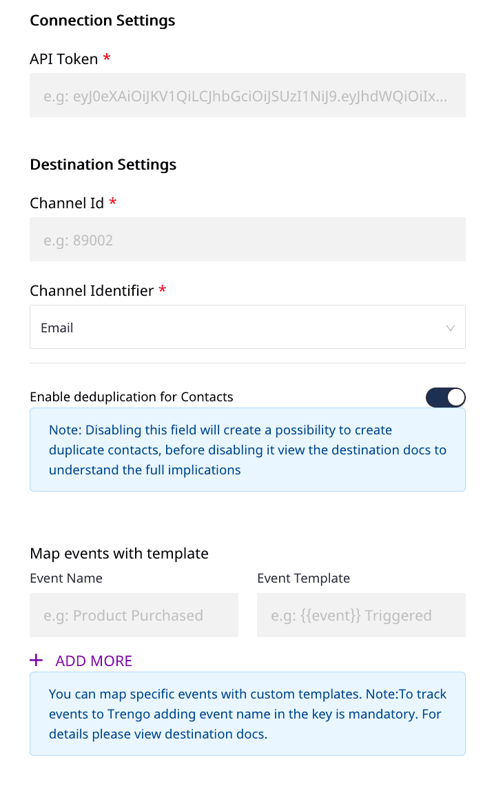Click the chevron arrow in Channel Identifier

tap(451, 328)
